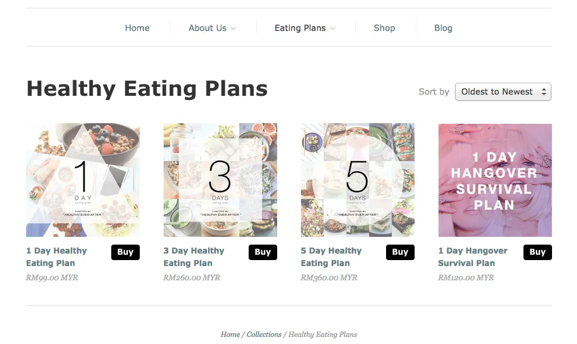The height and width of the screenshot is (344, 577).
Task: Open the Blog page
Action: [x=443, y=28]
